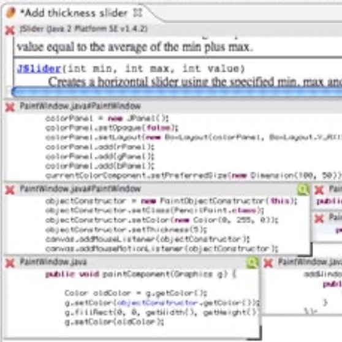The image size is (342, 342).
Task: Remove the PaintWindow card containing objectConstructor code
Action: click(x=10, y=189)
